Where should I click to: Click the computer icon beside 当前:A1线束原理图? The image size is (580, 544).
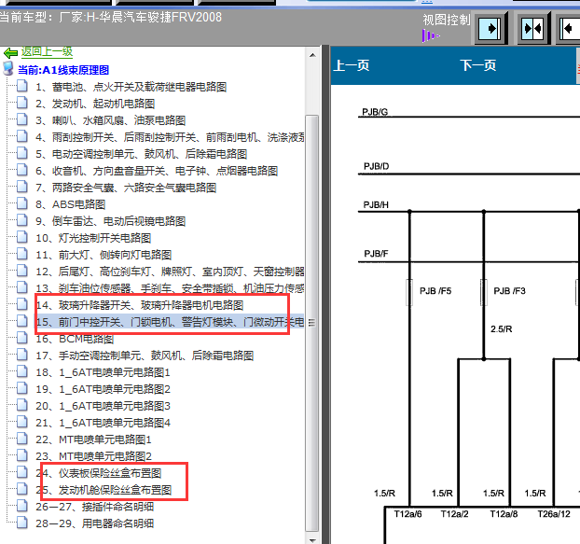8,68
